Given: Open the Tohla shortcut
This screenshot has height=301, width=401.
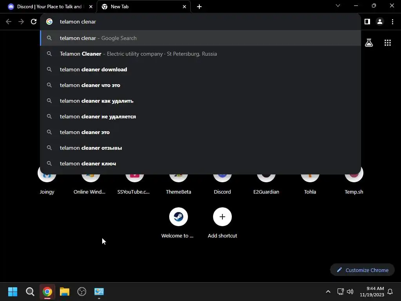Looking at the screenshot, I should (x=310, y=183).
